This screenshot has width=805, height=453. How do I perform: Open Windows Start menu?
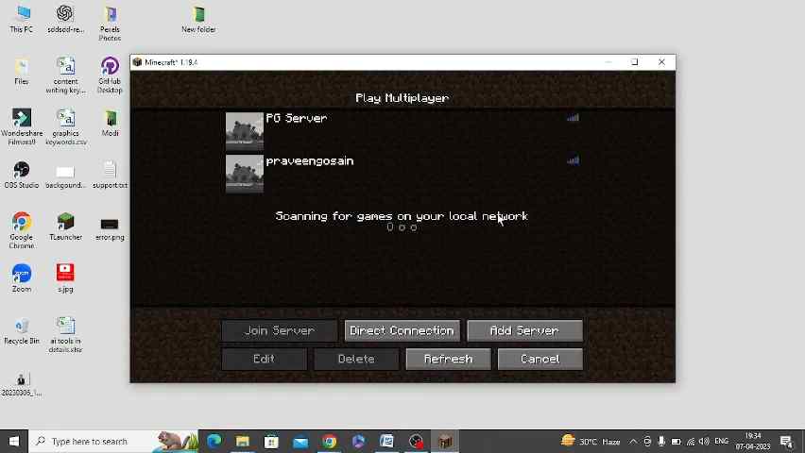[x=14, y=441]
